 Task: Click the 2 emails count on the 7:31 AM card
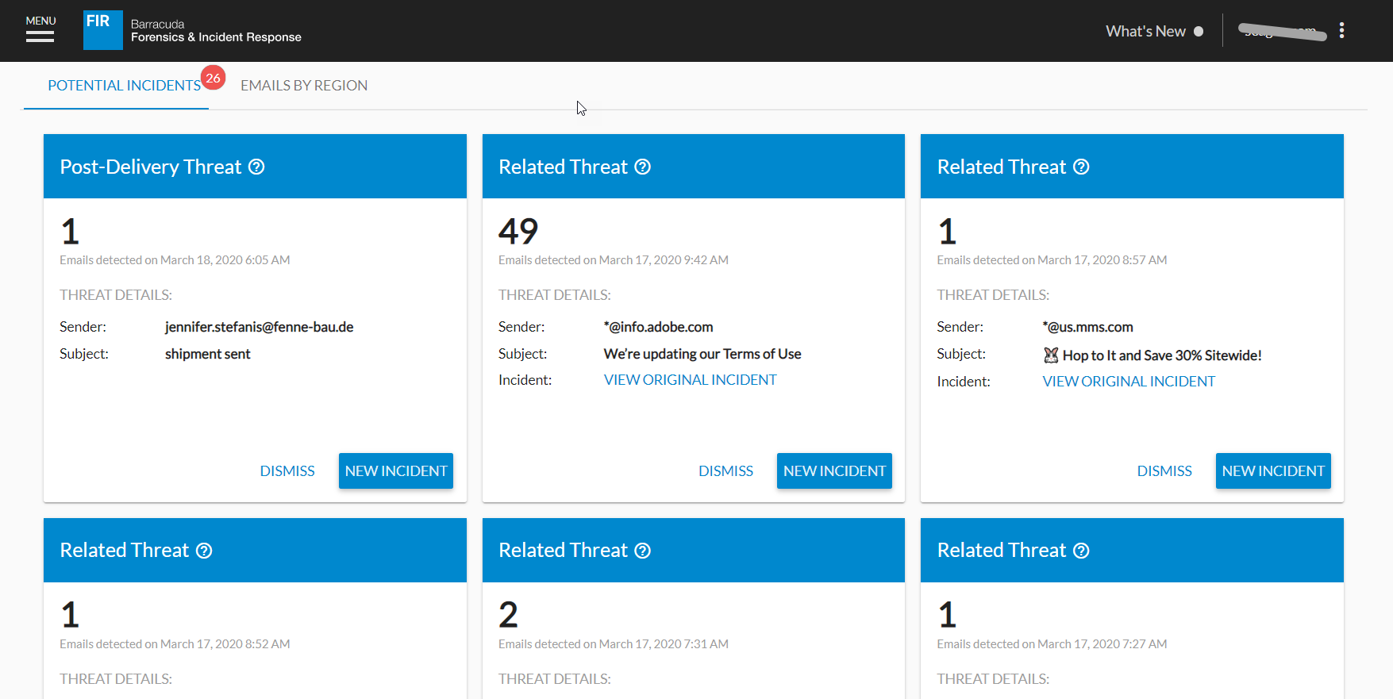click(x=508, y=615)
